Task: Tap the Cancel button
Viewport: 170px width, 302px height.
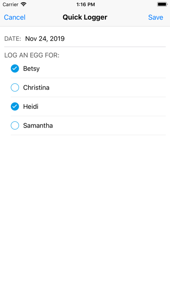Action: click(15, 17)
